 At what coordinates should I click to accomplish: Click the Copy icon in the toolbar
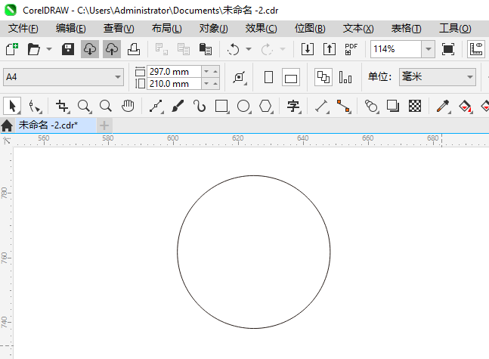tap(184, 49)
